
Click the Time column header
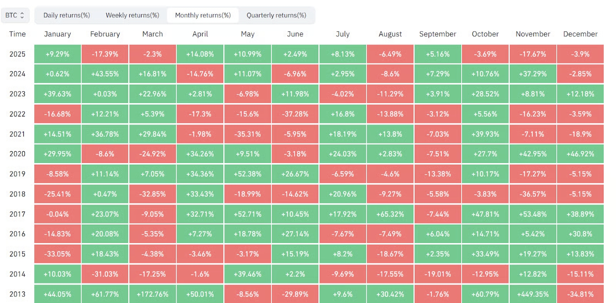tap(17, 34)
